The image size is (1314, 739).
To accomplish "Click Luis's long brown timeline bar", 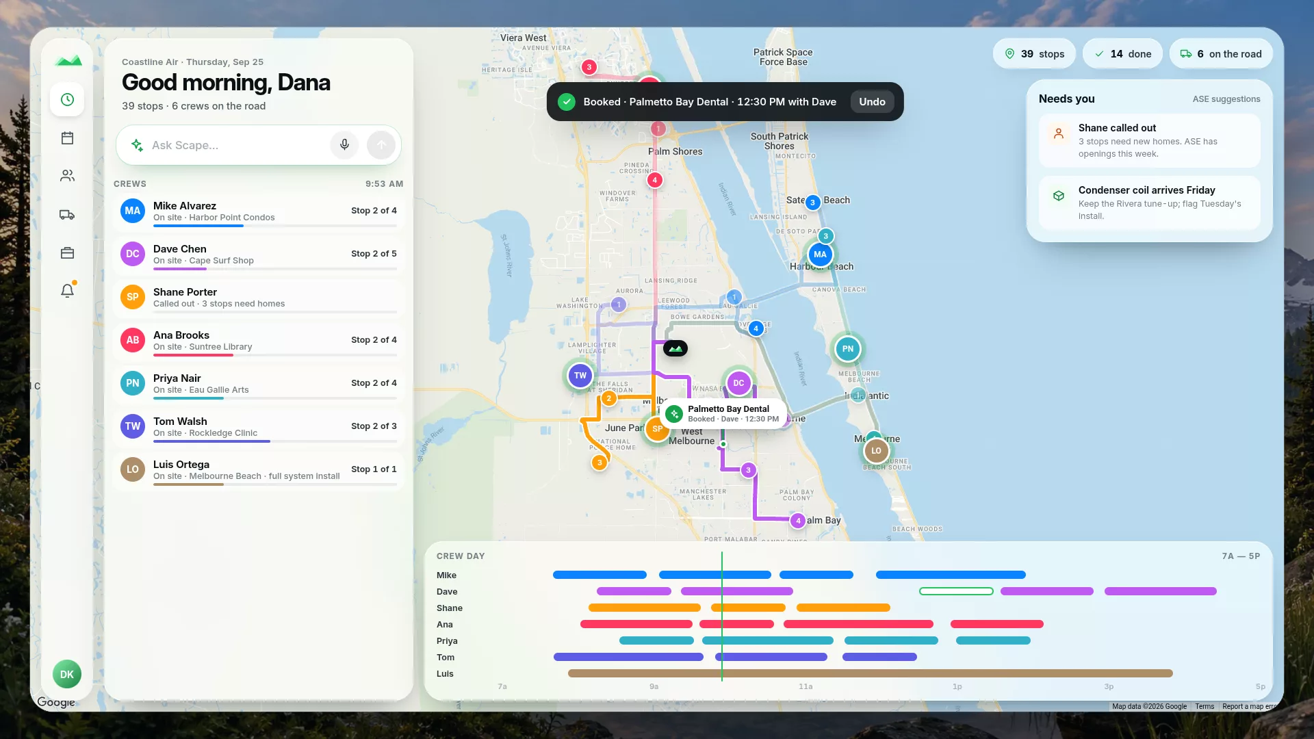I will [x=870, y=673].
